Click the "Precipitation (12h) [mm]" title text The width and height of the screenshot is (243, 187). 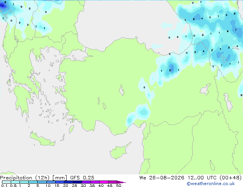click(33, 178)
